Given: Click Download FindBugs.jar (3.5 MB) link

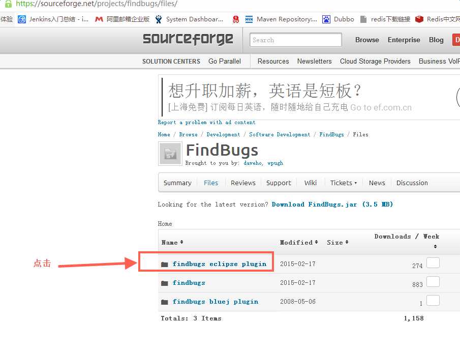Looking at the screenshot, I should 332,204.
